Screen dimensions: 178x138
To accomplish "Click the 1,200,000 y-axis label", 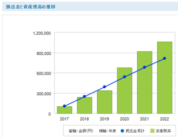I will [x=42, y=33].
